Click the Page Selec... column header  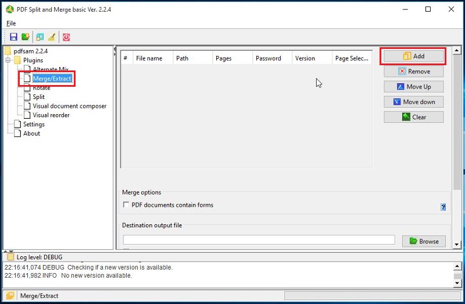352,58
